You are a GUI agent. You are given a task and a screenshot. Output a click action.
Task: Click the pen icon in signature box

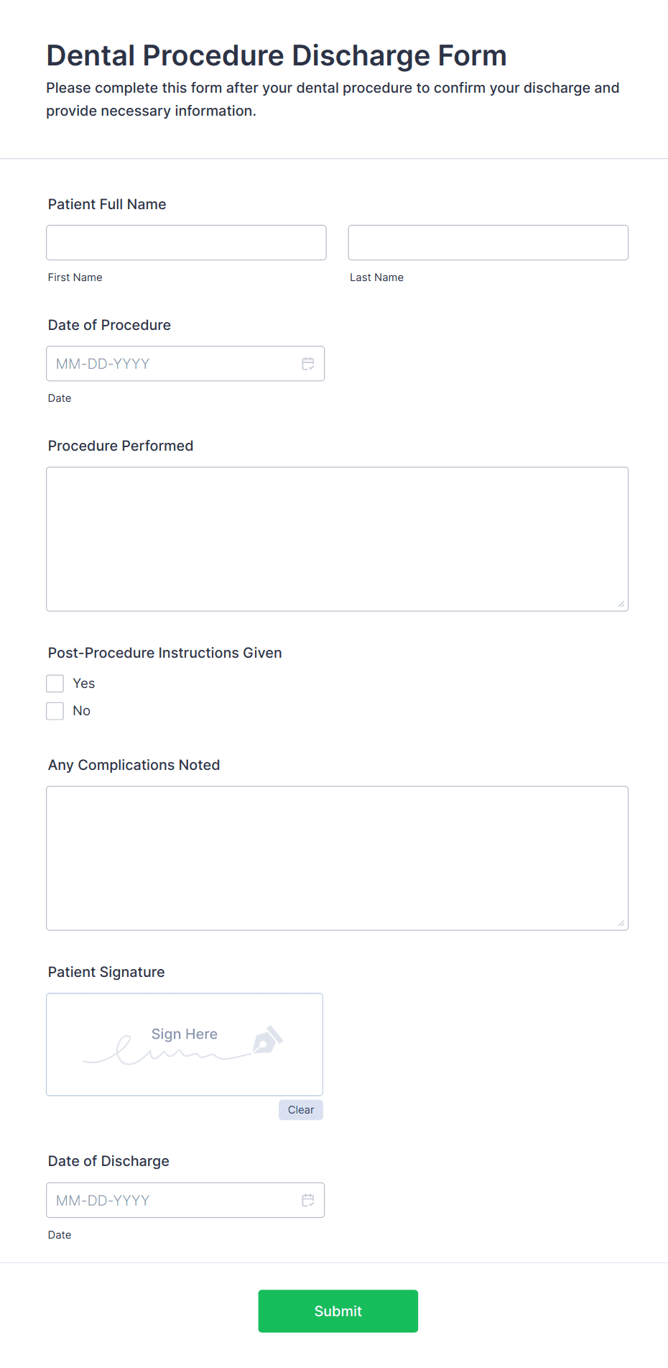(x=267, y=1040)
